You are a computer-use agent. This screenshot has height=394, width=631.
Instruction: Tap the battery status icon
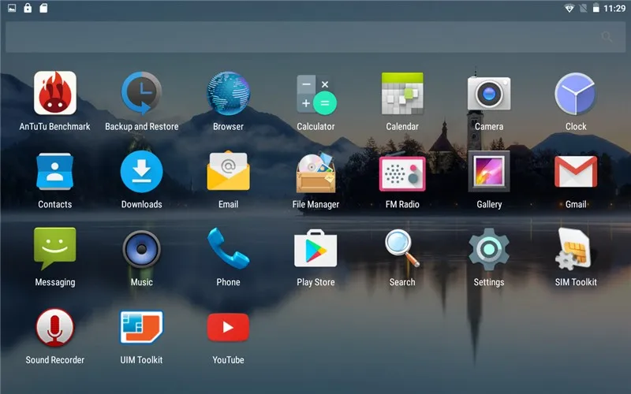[x=596, y=8]
